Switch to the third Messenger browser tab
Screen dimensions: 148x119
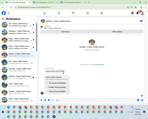coord(73,2)
